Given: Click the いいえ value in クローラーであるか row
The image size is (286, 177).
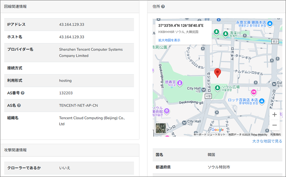Looking at the screenshot, I should tap(65, 168).
